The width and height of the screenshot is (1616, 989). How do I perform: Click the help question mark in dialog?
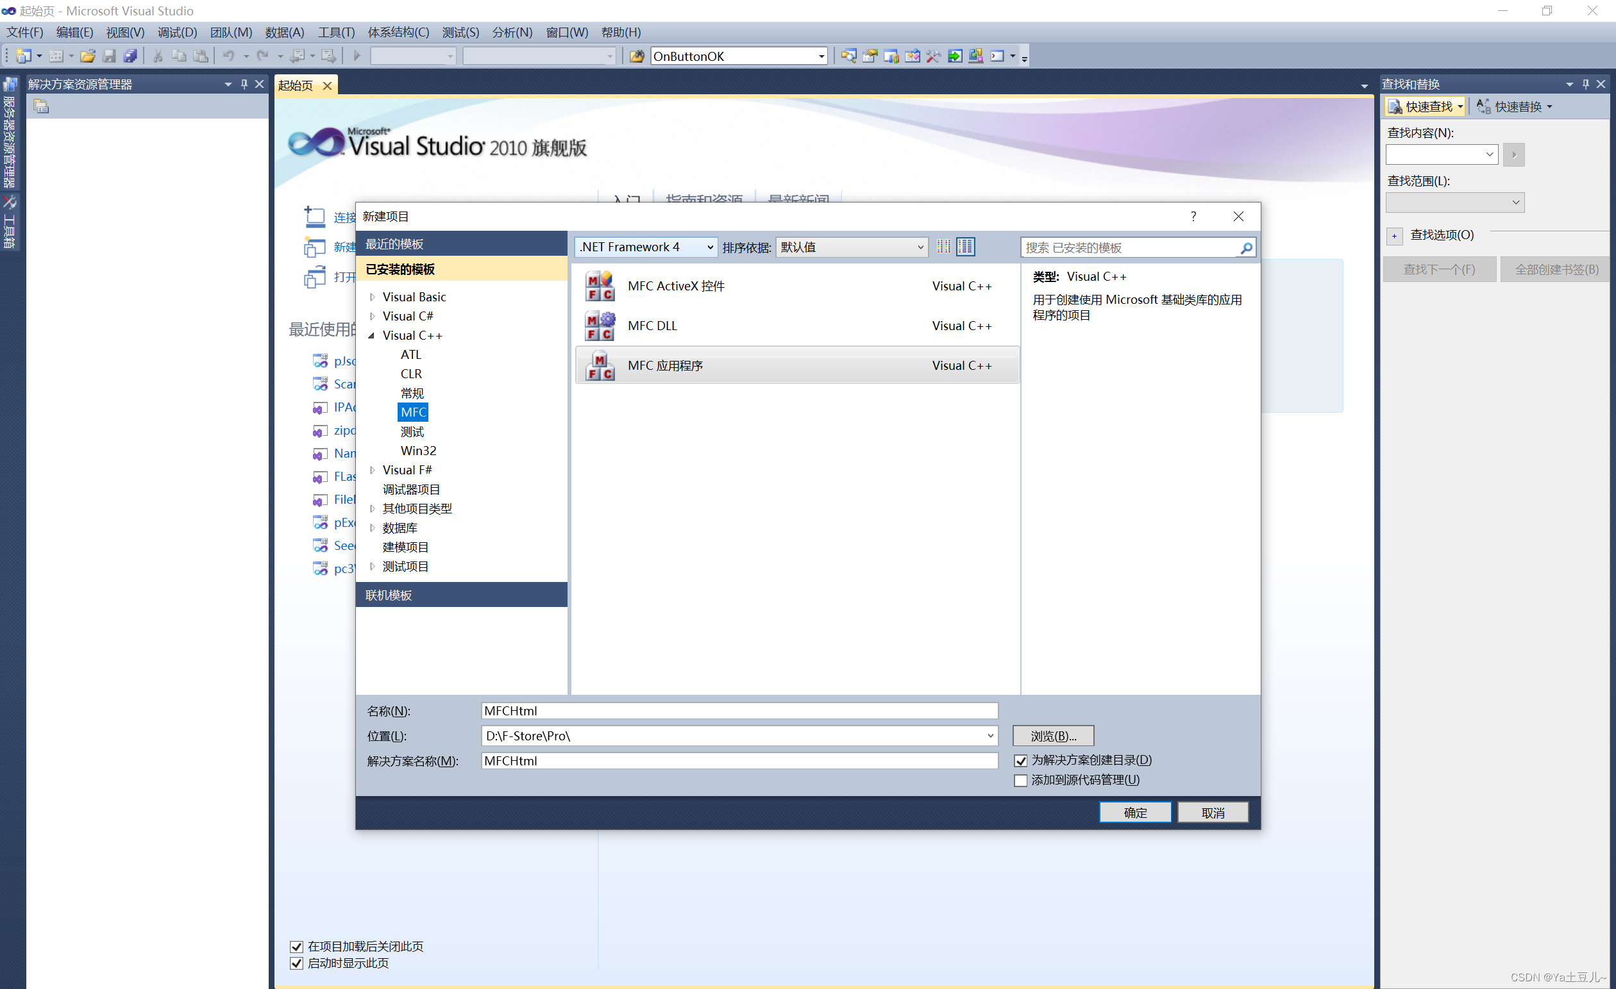point(1193,216)
